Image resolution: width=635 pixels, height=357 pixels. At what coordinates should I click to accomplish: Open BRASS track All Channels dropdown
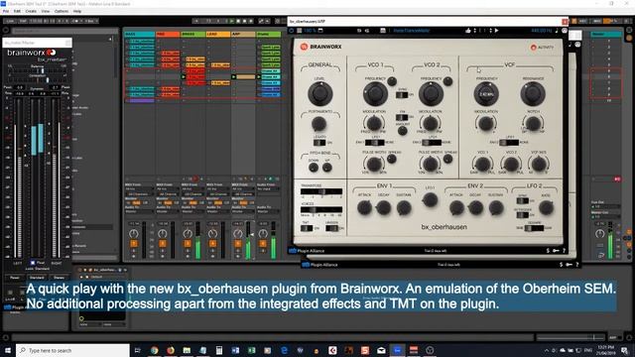[x=192, y=194]
